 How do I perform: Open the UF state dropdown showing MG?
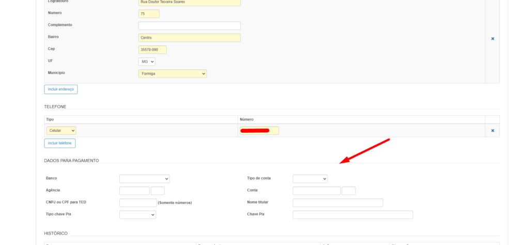(147, 61)
